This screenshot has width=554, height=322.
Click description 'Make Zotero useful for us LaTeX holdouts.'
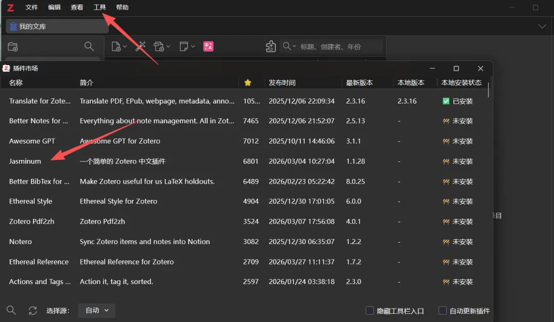tap(147, 181)
